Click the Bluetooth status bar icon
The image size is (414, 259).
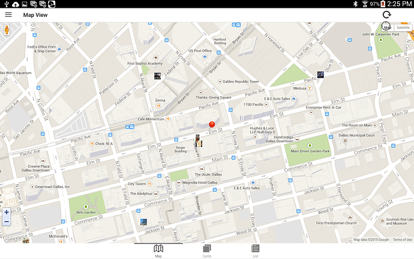click(355, 4)
